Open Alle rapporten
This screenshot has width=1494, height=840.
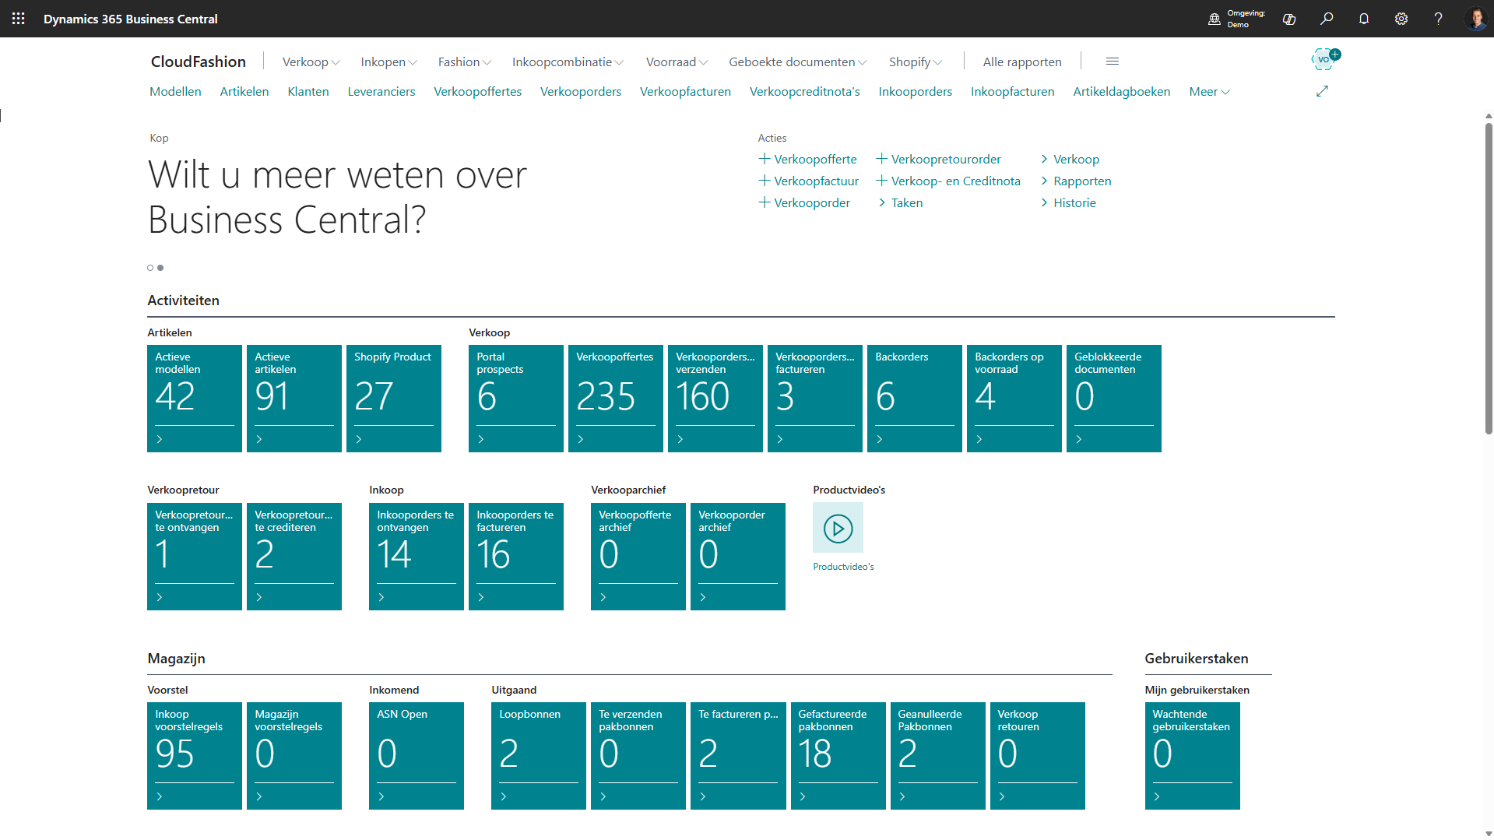tap(1021, 62)
